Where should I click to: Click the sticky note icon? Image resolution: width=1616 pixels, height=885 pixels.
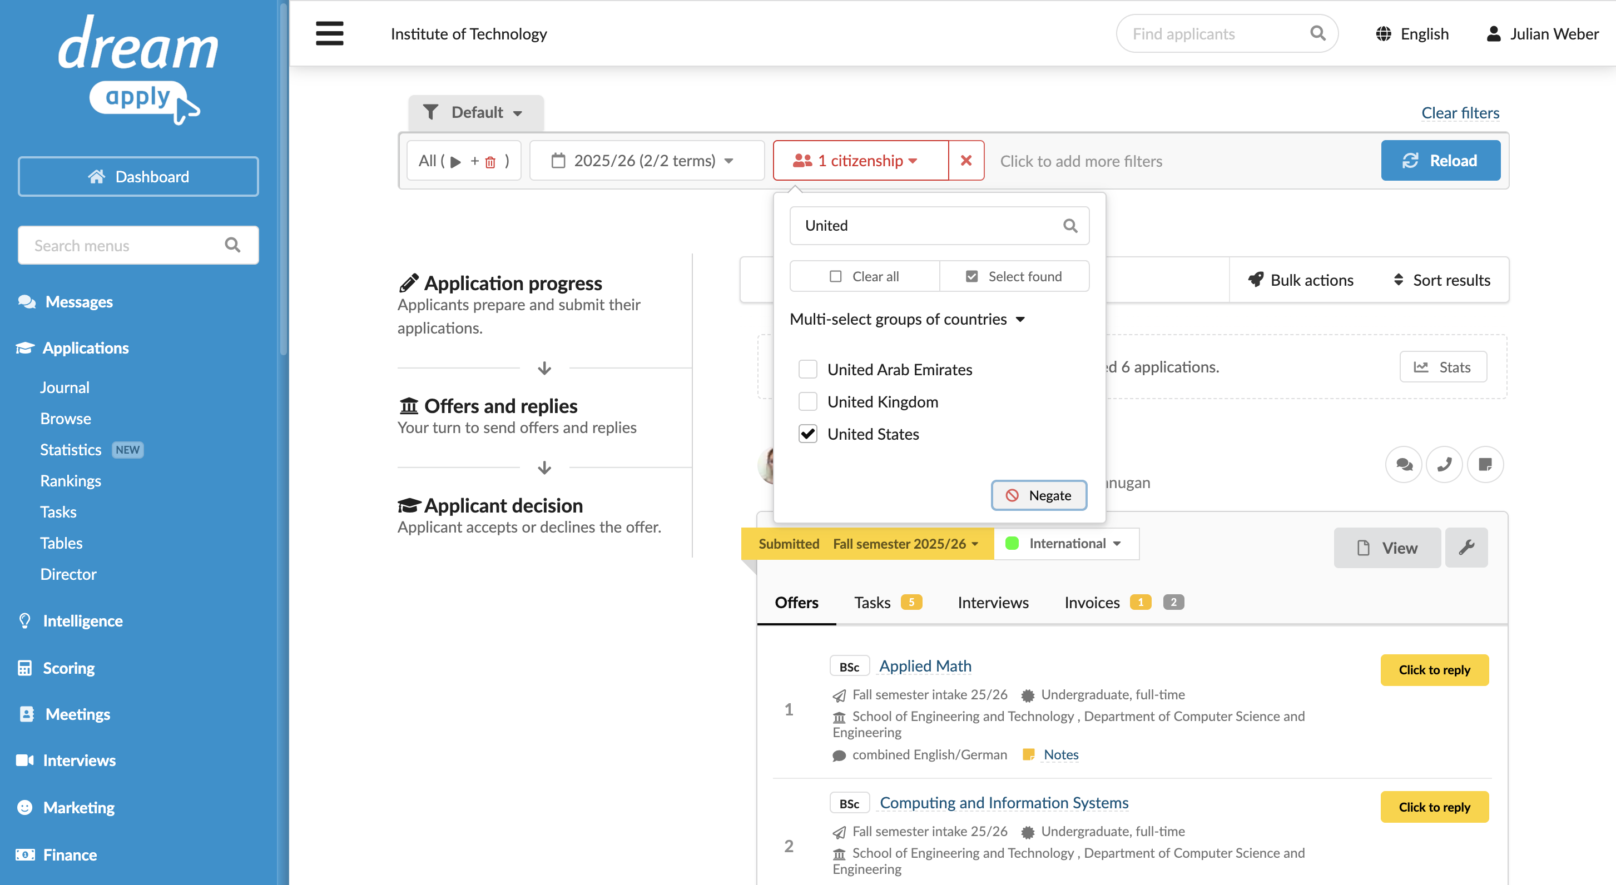tap(1485, 464)
